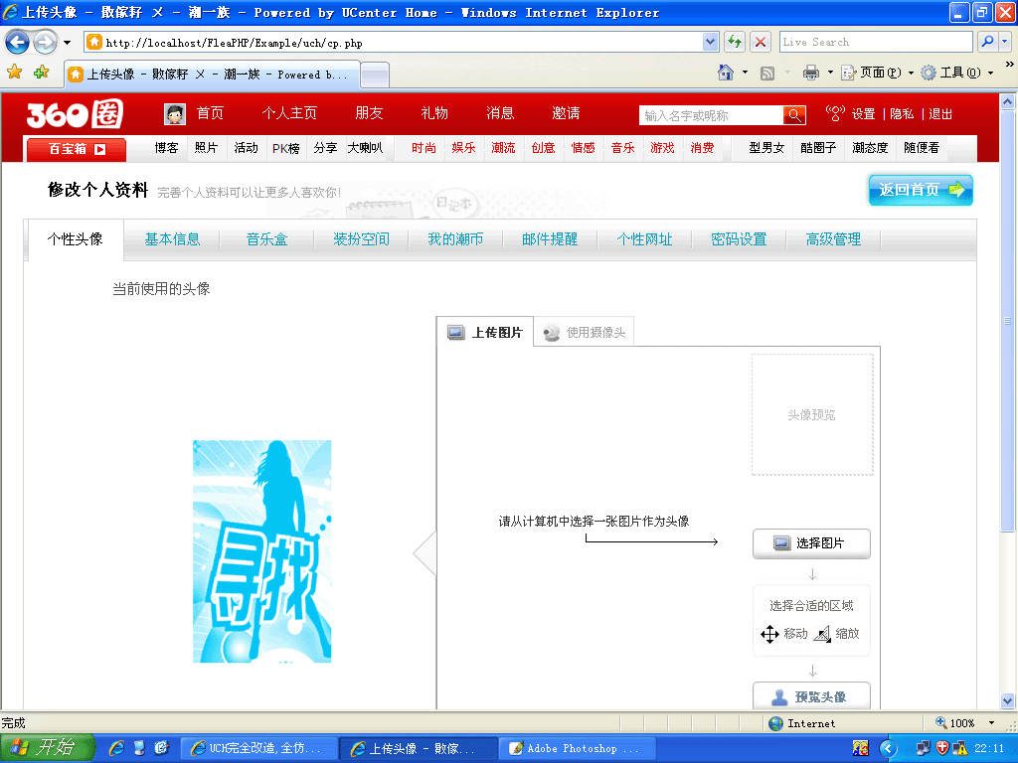
Task: Open the Live Search options dropdown
Action: pos(1004,42)
